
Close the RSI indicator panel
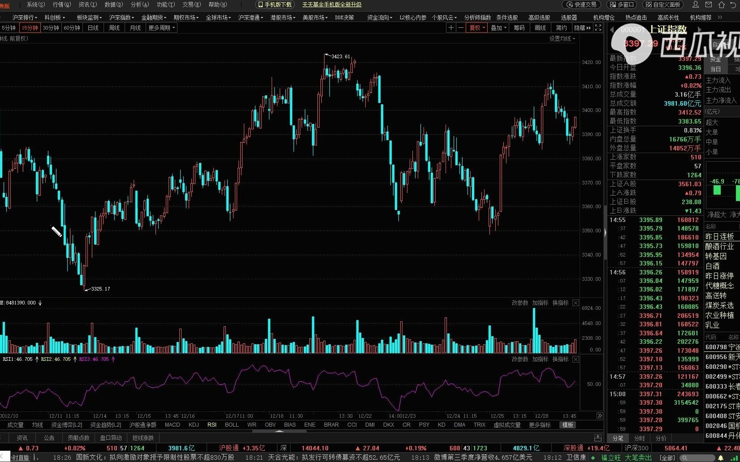tap(576, 359)
